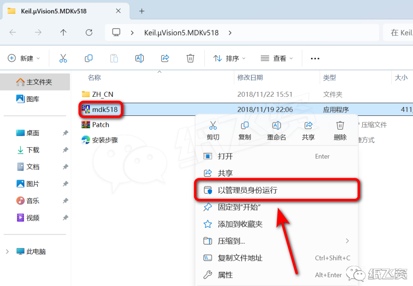Open the 查看 view dropdown
413x286 pixels.
(x=276, y=58)
